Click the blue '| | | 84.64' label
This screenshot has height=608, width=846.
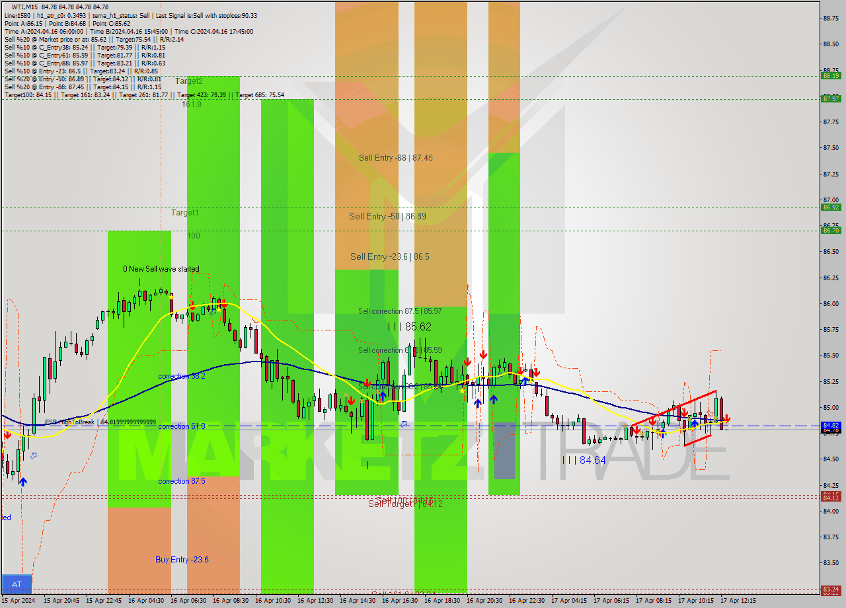(584, 460)
